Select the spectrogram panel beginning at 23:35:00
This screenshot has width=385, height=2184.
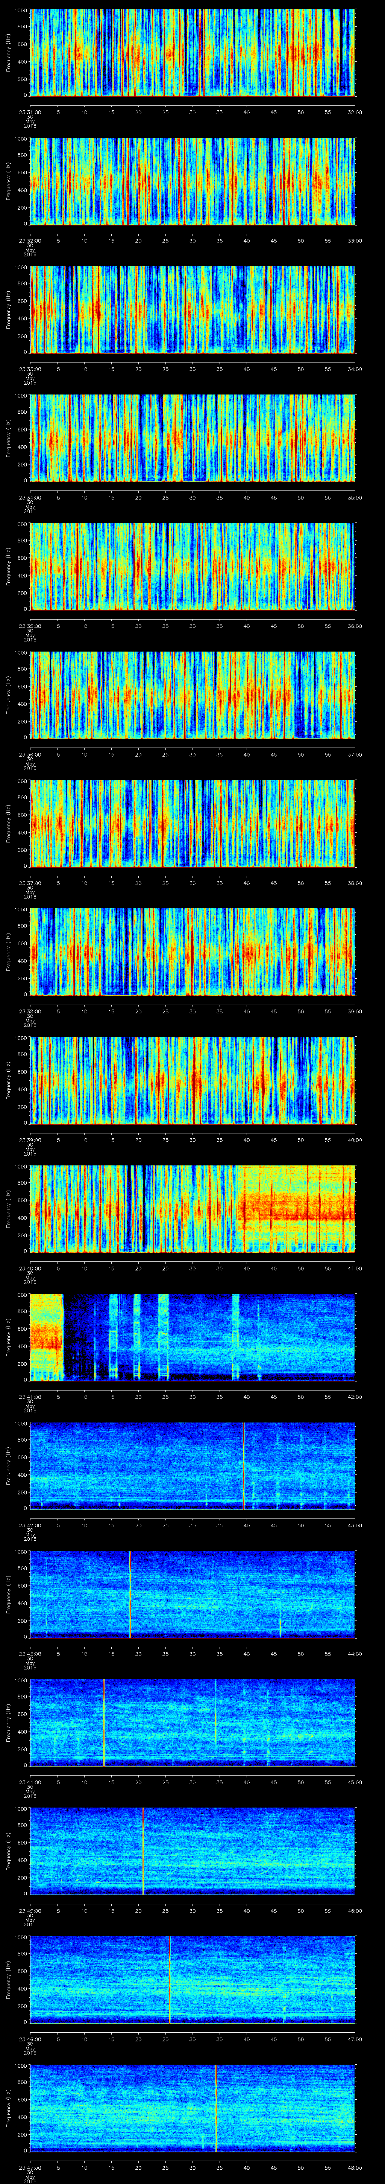[x=192, y=567]
